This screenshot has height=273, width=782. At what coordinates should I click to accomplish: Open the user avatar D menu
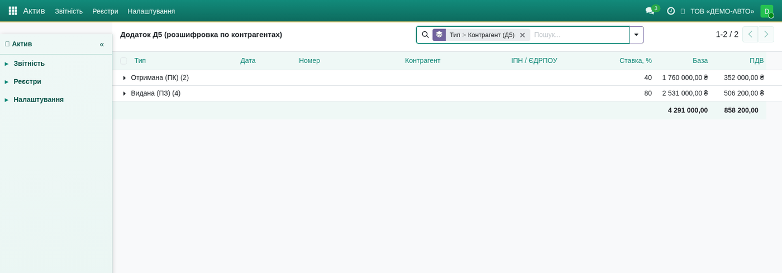[x=766, y=11]
